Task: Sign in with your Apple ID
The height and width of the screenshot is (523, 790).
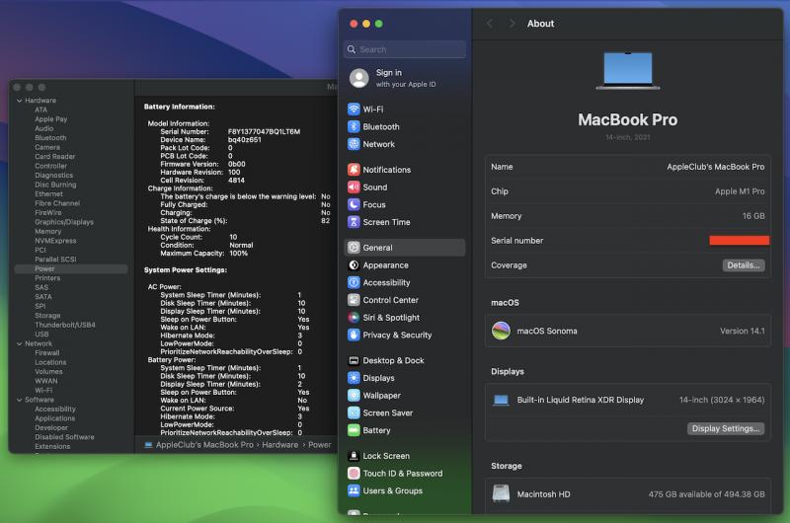Action: coord(406,78)
